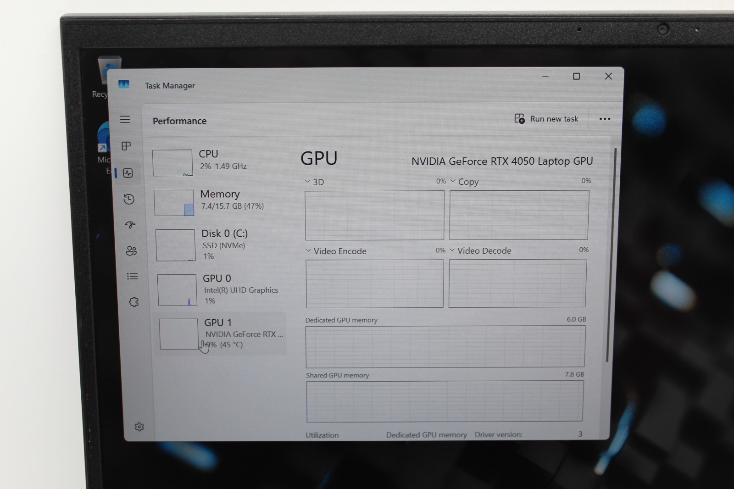This screenshot has height=489, width=734.
Task: Minimize the Task Manager window
Action: [545, 76]
